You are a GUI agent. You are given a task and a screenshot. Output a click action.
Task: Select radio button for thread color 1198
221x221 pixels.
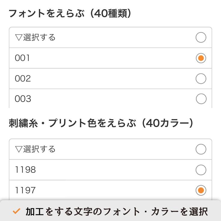click(201, 170)
